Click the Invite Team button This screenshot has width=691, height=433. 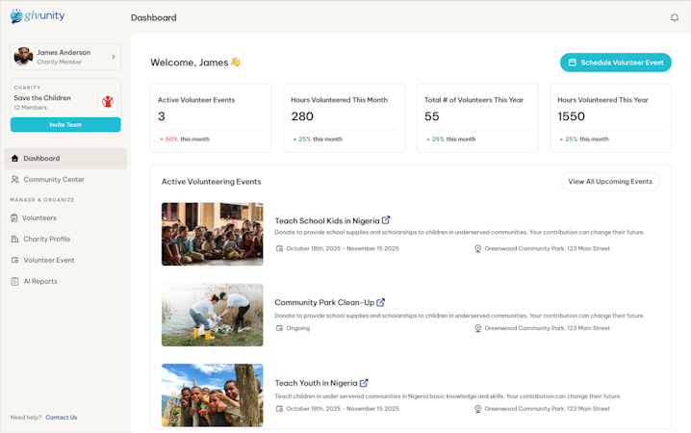pyautogui.click(x=65, y=125)
